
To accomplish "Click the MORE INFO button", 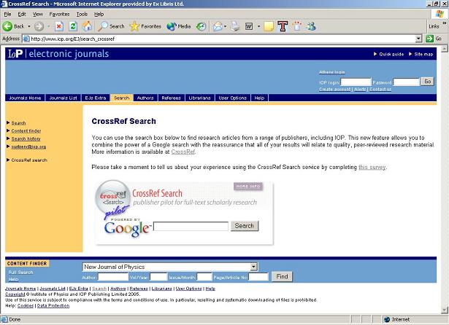I will tap(248, 187).
